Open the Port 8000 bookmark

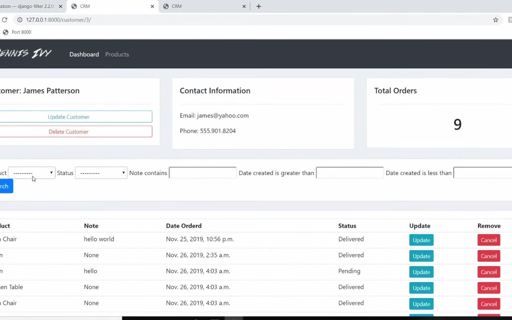(x=17, y=32)
